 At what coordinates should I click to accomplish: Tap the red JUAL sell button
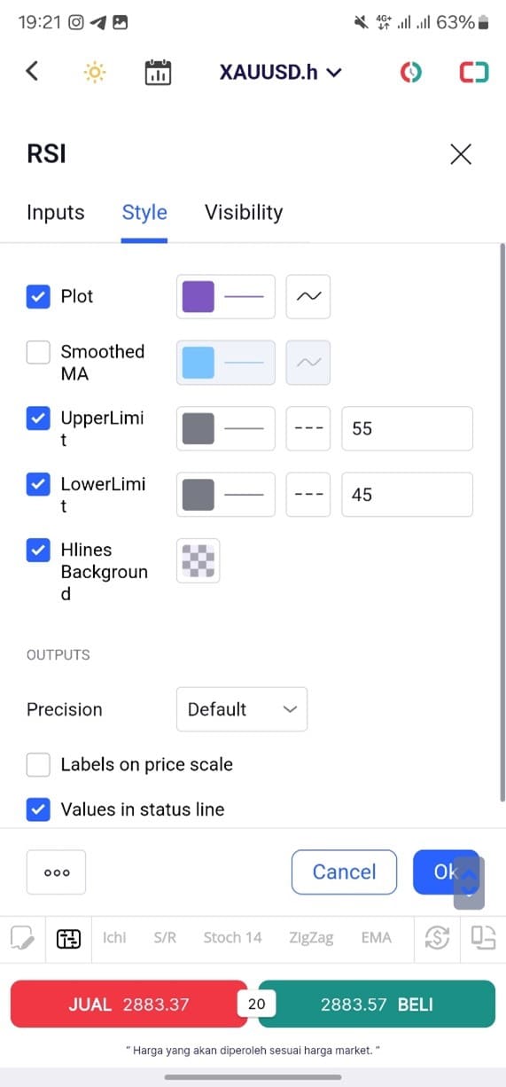128,1004
